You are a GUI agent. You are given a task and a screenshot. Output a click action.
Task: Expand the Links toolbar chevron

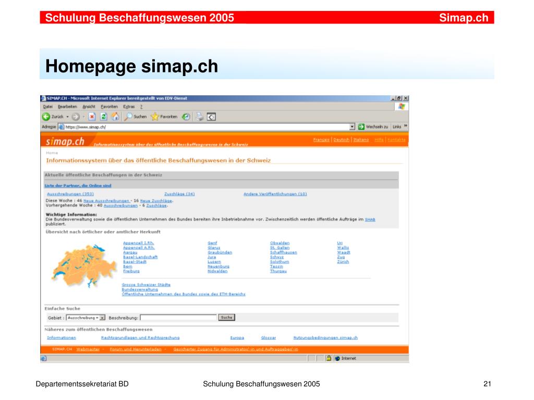pos(406,127)
